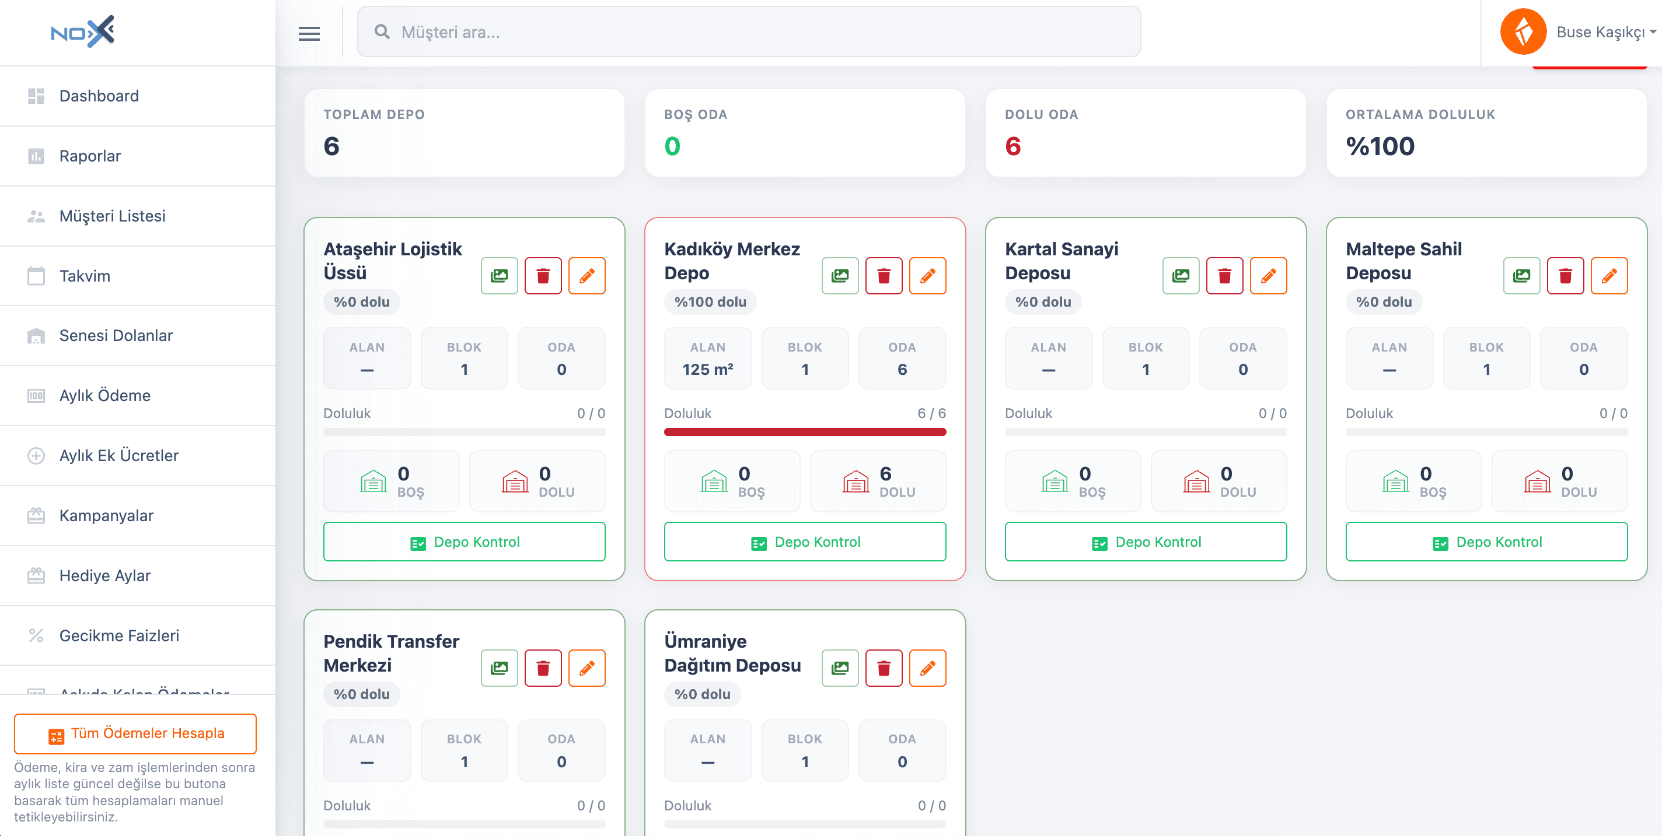The height and width of the screenshot is (836, 1662).
Task: Click the '125 m²' area value
Action: click(x=708, y=370)
